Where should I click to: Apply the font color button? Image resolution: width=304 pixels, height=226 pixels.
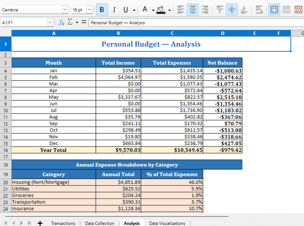pyautogui.click(x=145, y=9)
